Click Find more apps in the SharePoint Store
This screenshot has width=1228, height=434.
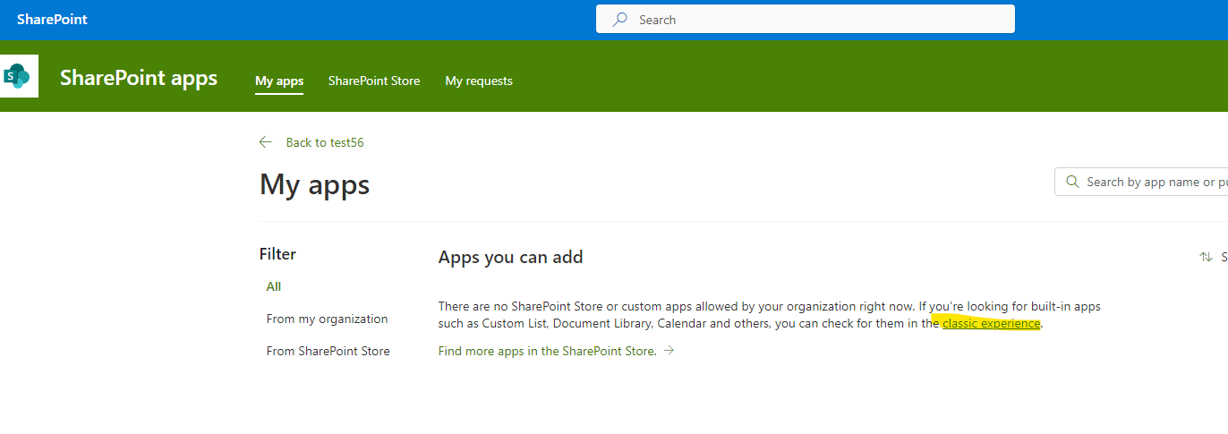pos(548,351)
